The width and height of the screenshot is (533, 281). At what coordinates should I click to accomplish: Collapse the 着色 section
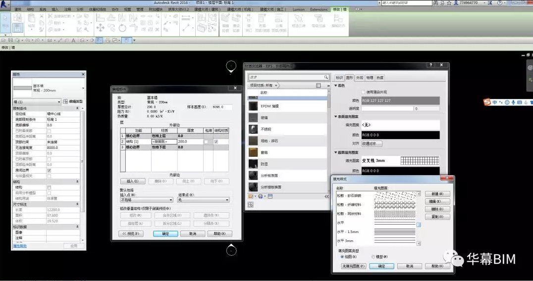pyautogui.click(x=336, y=86)
